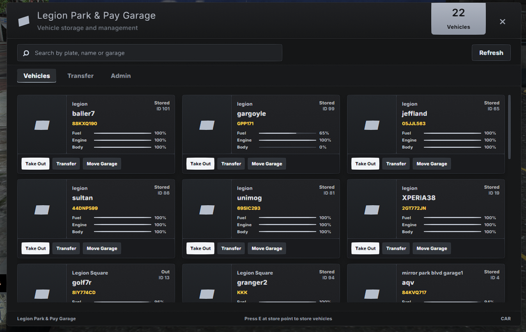Open the Transfer tab
Screen dimensions: 526x332
[80, 76]
